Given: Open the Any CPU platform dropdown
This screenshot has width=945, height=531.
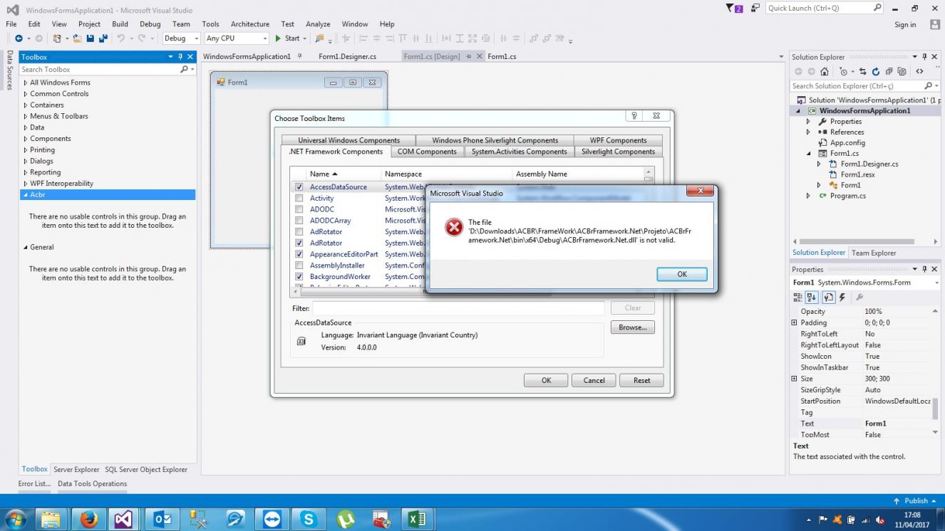Looking at the screenshot, I should pyautogui.click(x=237, y=38).
